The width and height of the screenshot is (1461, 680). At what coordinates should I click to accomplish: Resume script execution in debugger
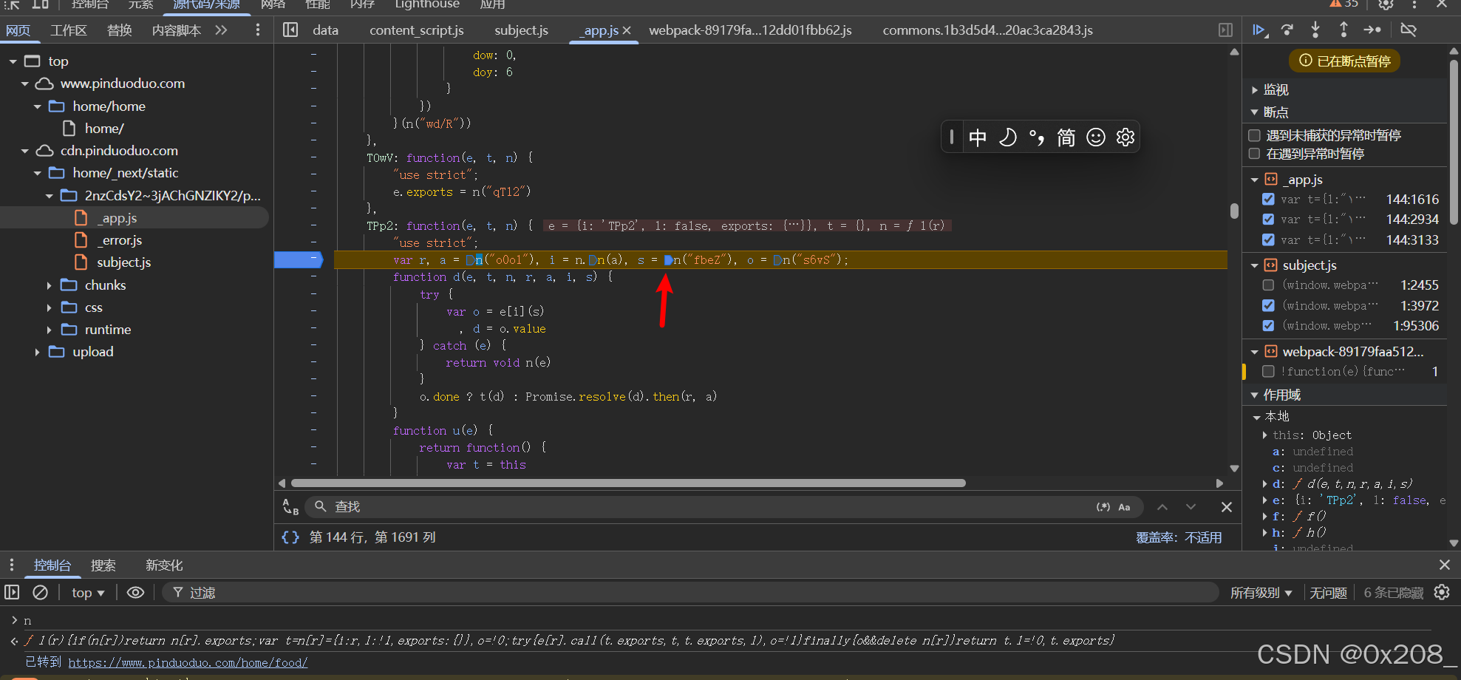pos(1259,30)
